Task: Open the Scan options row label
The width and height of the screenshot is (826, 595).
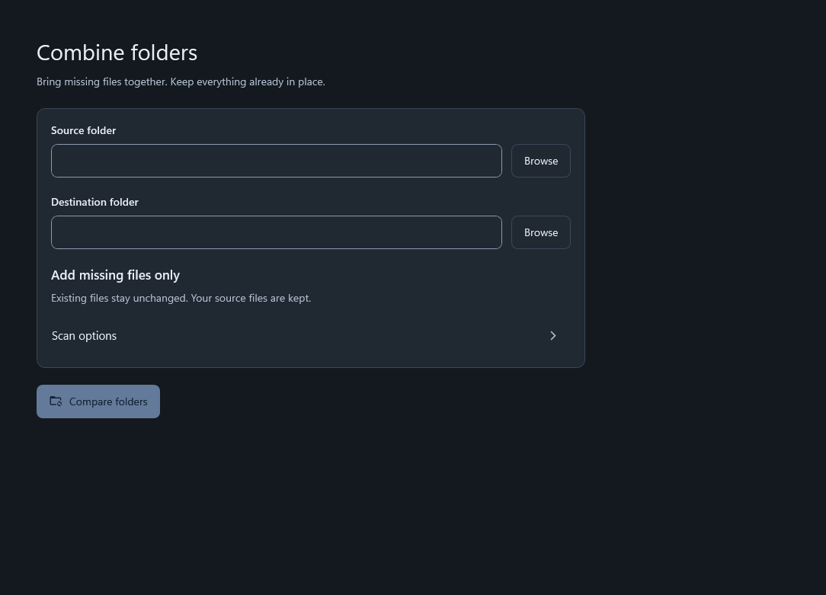Action: (x=85, y=336)
